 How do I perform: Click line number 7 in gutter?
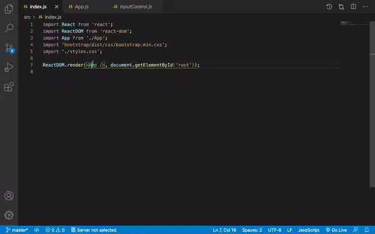31,65
